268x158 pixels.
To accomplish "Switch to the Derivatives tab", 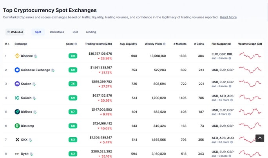I will tap(57, 32).
